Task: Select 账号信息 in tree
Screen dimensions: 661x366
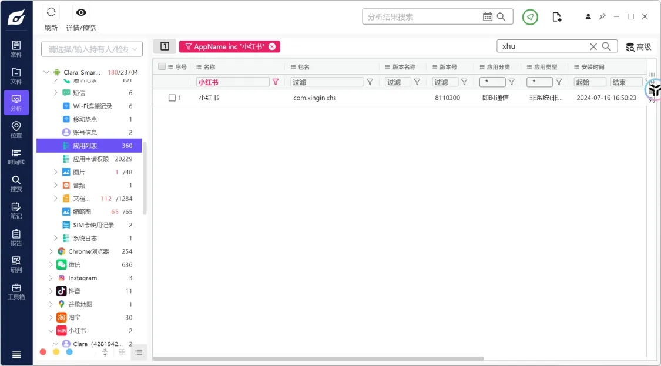Action: [x=85, y=132]
